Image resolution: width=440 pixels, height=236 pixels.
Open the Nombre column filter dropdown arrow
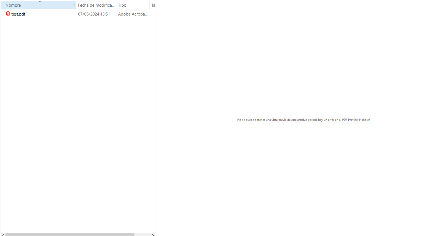tap(74, 5)
